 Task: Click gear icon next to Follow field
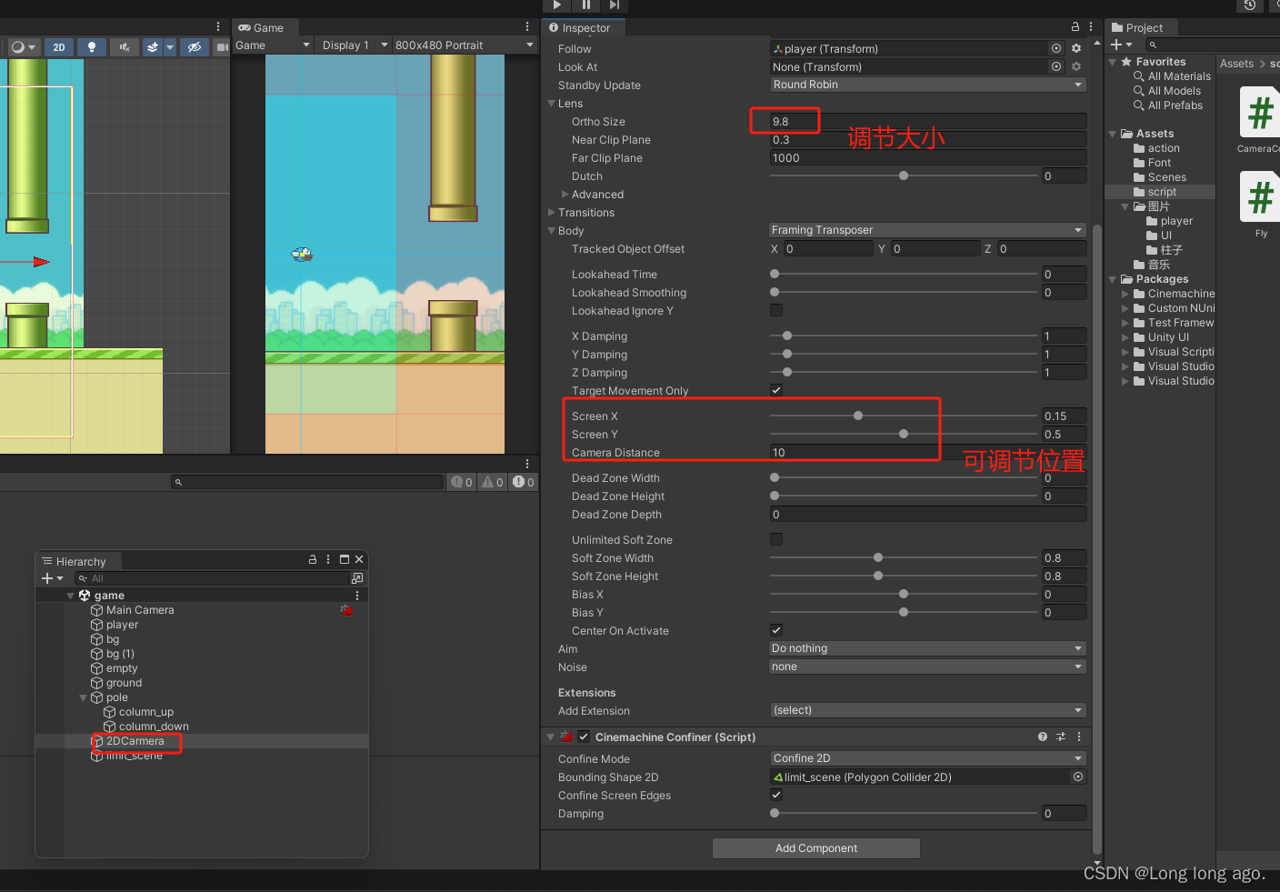click(1076, 49)
